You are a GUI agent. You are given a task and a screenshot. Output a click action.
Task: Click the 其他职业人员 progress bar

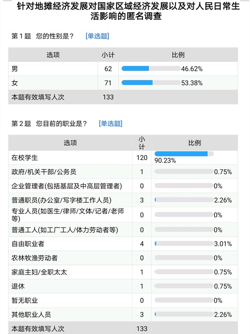183,314
